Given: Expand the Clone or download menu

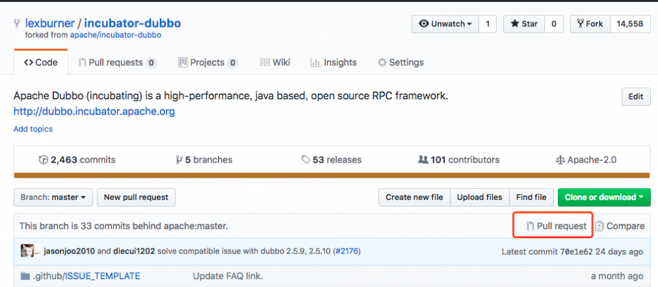Looking at the screenshot, I should coord(604,197).
